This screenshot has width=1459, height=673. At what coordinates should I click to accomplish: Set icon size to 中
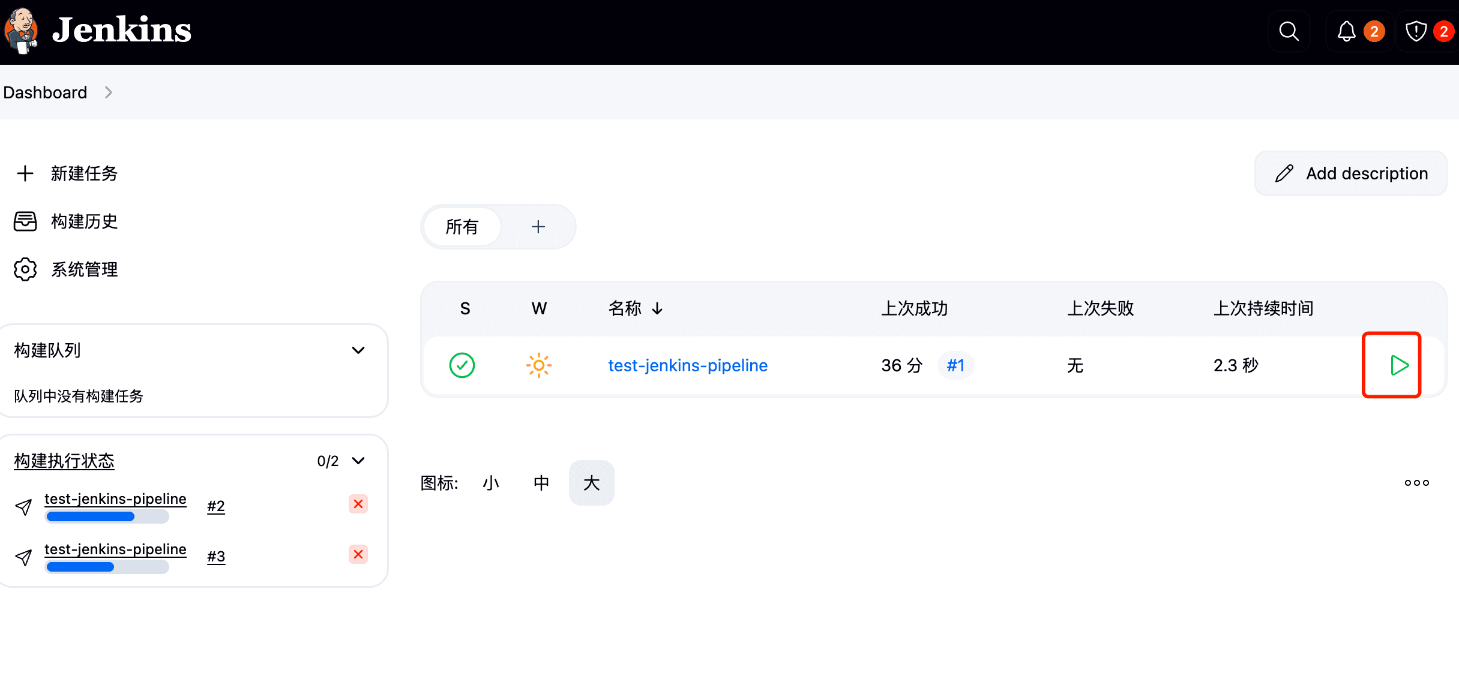[541, 483]
